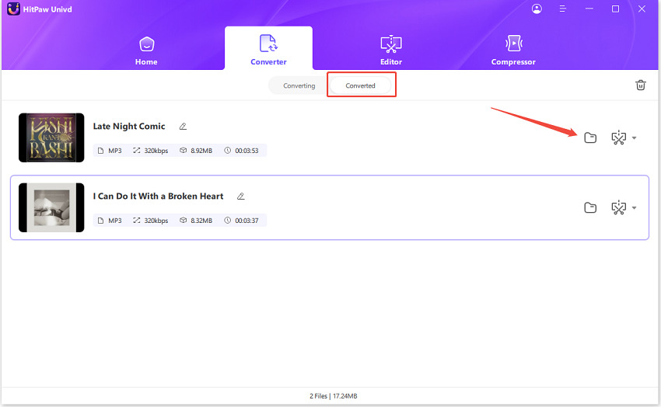Expand edit dropdown for I Can Do It With a Broken Heart
The height and width of the screenshot is (407, 661).
(634, 208)
